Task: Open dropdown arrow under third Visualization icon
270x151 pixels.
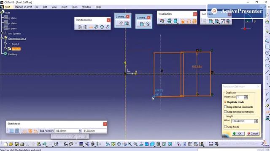Action: tap(178, 23)
